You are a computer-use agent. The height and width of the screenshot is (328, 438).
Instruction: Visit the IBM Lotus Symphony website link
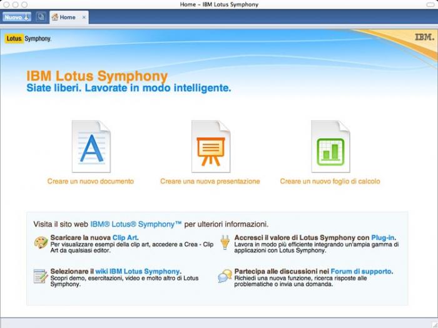tap(136, 224)
